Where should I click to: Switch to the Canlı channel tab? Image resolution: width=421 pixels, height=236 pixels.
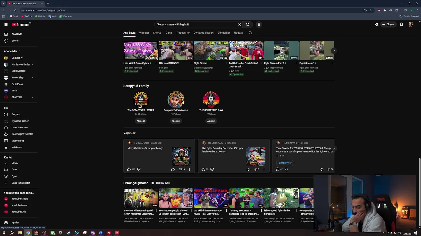(x=169, y=33)
